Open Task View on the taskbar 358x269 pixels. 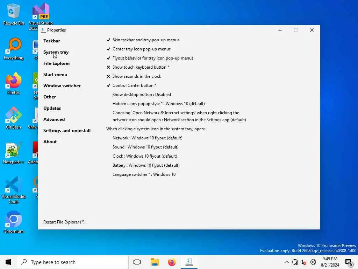[137, 262]
